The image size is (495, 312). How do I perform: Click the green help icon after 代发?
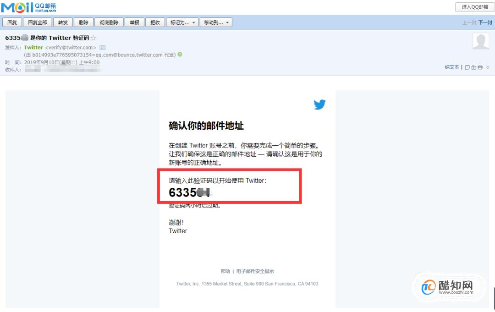tap(180, 55)
